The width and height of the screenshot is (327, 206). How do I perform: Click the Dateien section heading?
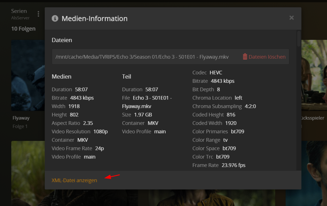pos(62,40)
